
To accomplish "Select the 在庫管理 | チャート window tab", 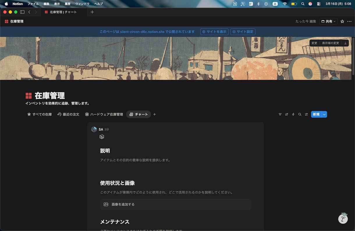I will [x=63, y=12].
